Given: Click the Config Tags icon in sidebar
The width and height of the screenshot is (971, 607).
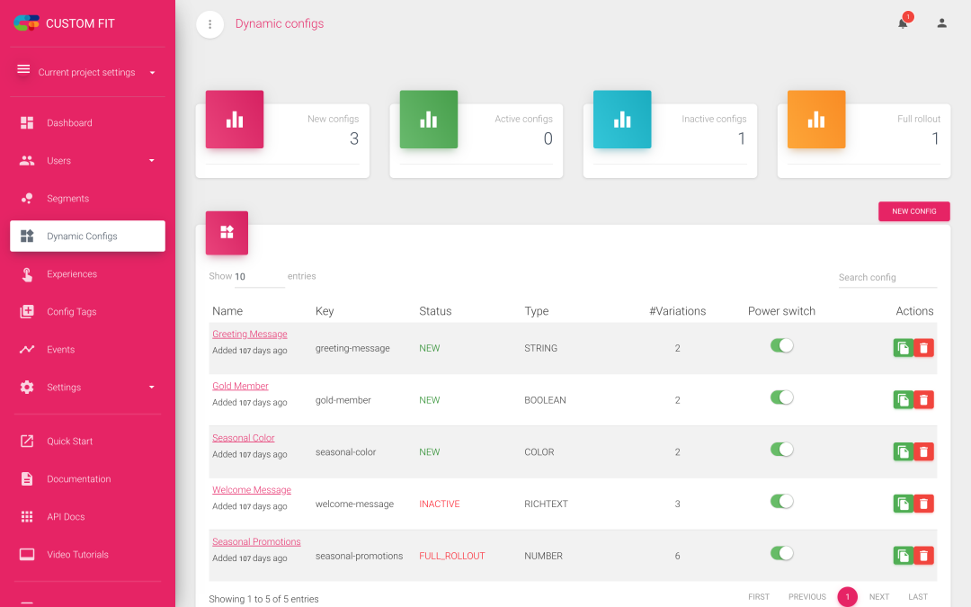Looking at the screenshot, I should coord(27,311).
